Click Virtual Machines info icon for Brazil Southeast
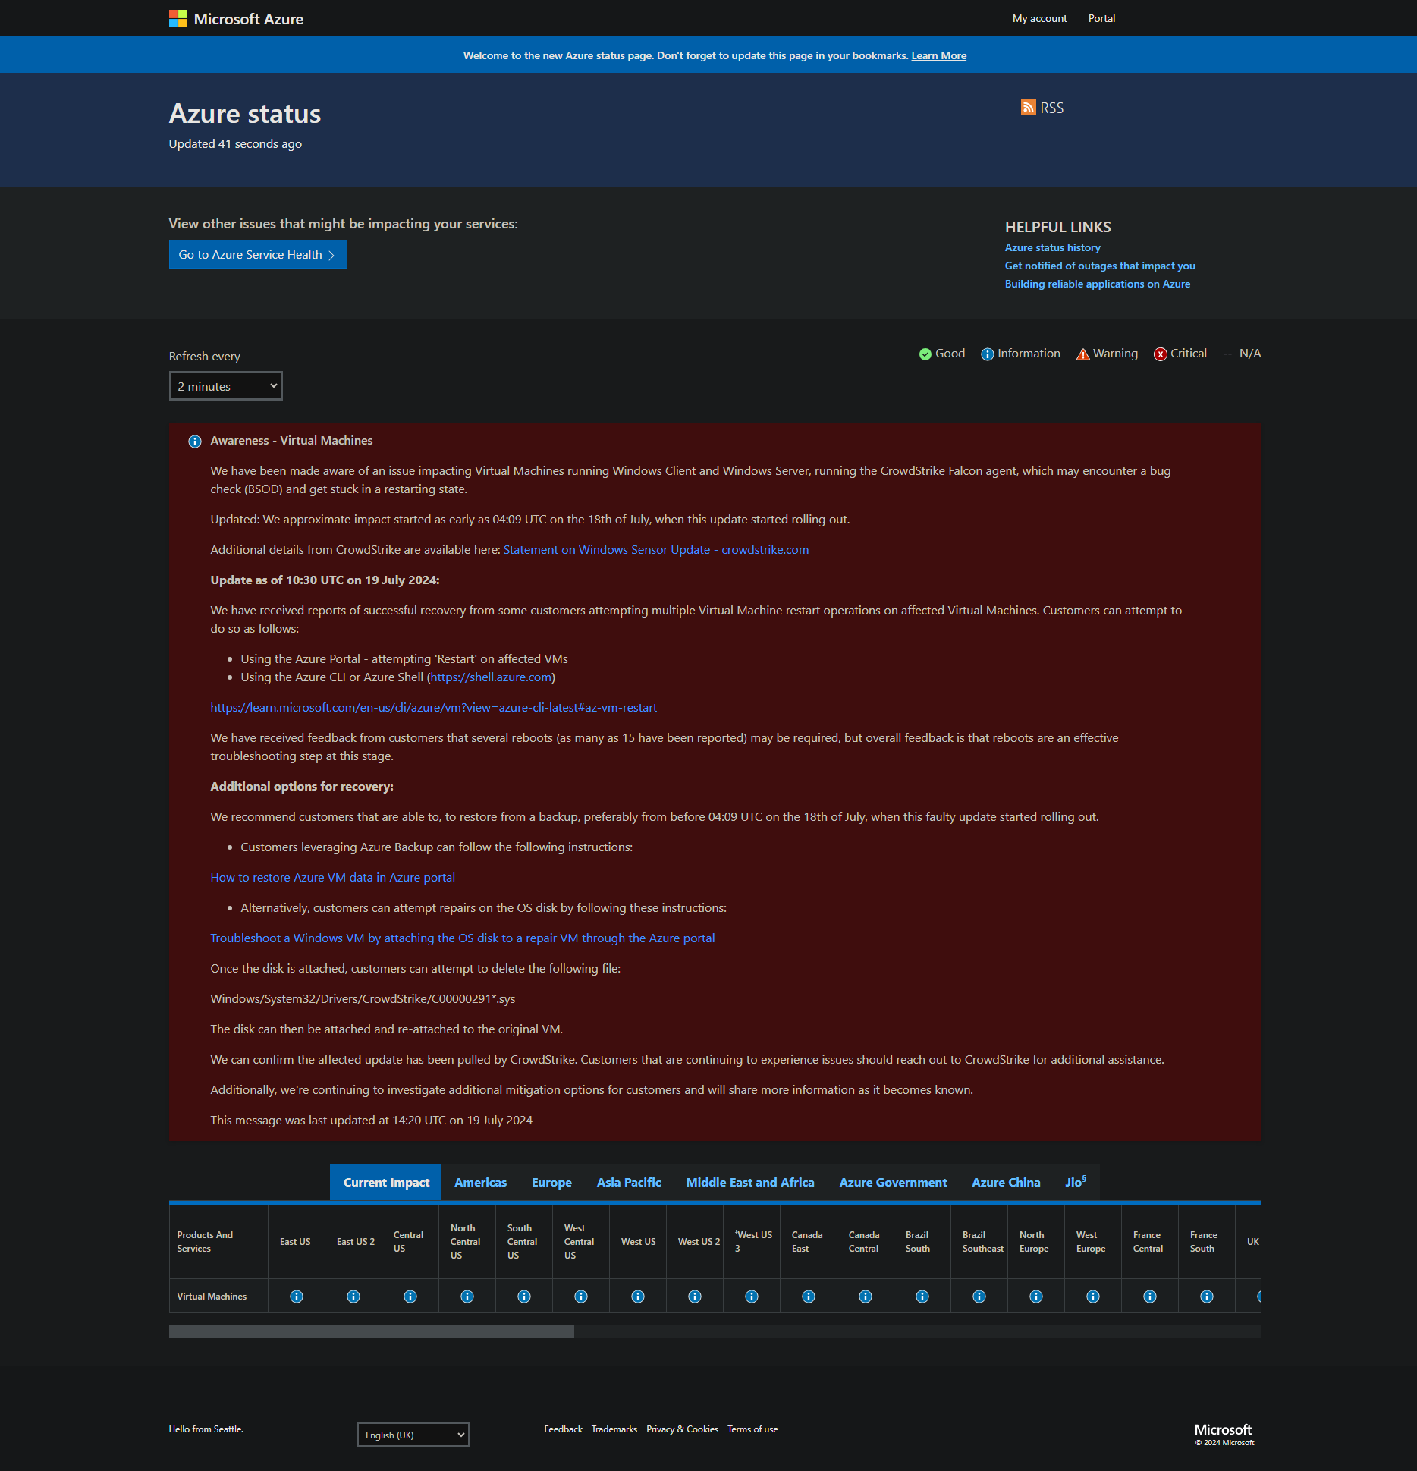1417x1471 pixels. [979, 1297]
